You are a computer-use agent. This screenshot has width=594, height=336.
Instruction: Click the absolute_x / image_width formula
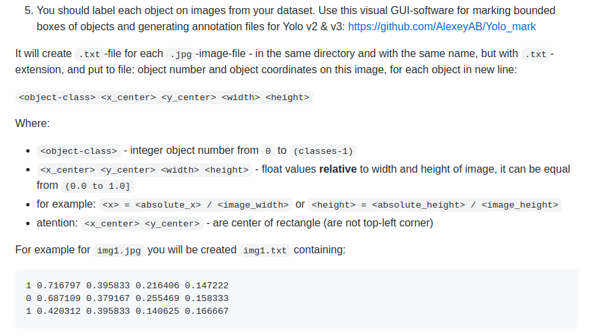[196, 205]
